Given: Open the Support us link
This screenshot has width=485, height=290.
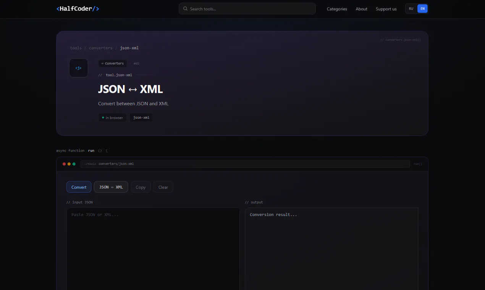Looking at the screenshot, I should pyautogui.click(x=386, y=9).
